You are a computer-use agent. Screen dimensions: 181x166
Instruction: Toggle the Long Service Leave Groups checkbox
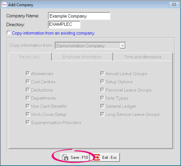pos(102,114)
